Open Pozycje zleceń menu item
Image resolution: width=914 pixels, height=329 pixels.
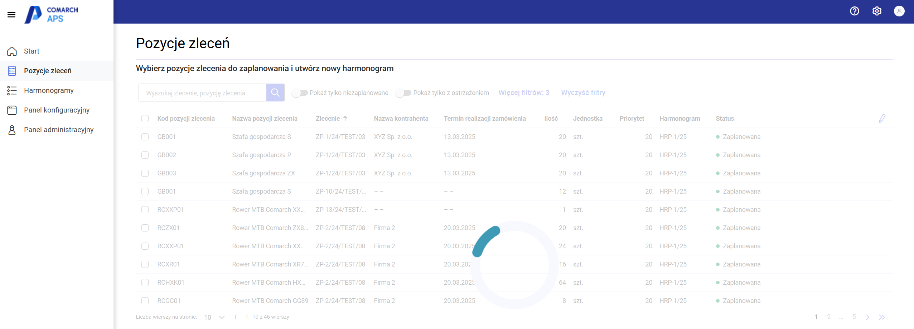(x=57, y=71)
